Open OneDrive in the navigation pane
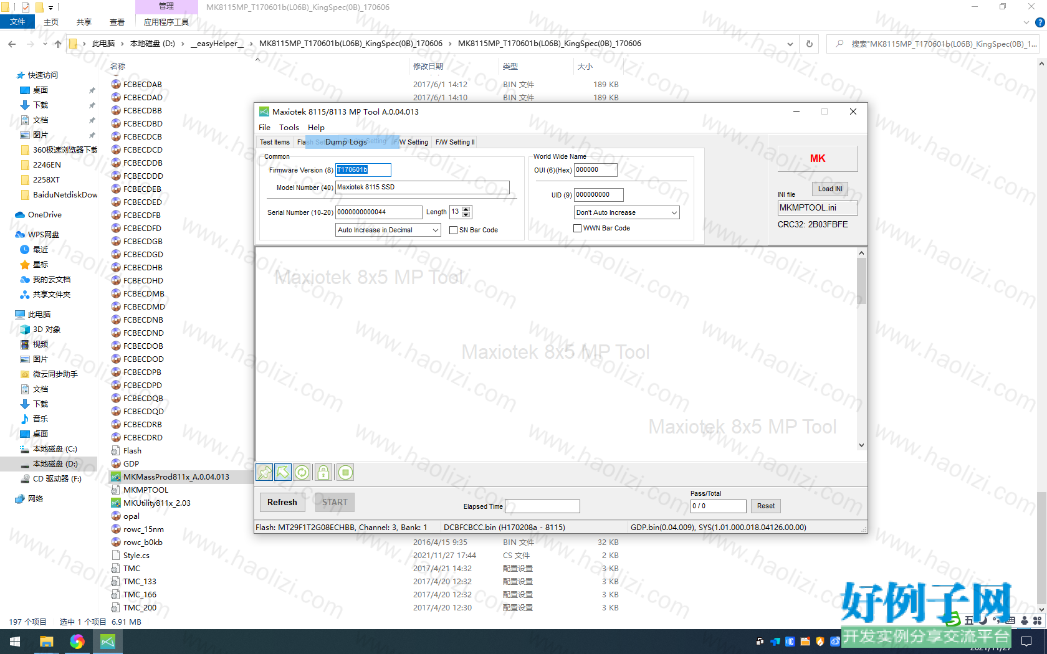 pyautogui.click(x=38, y=215)
